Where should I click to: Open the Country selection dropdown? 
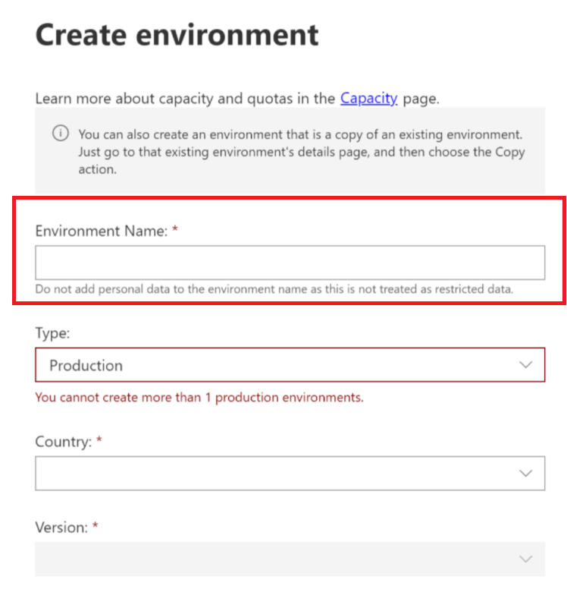[x=288, y=472]
